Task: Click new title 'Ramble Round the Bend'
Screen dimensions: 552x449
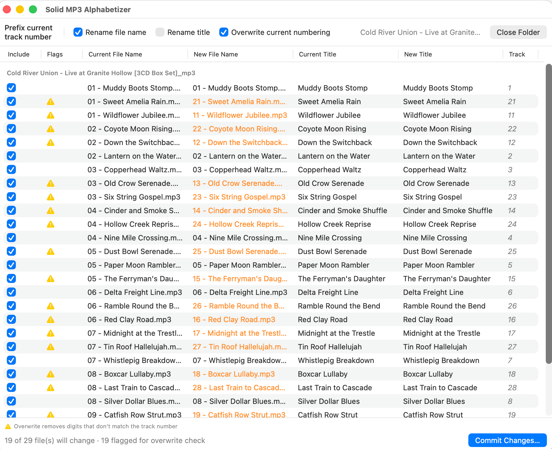Action: [444, 306]
